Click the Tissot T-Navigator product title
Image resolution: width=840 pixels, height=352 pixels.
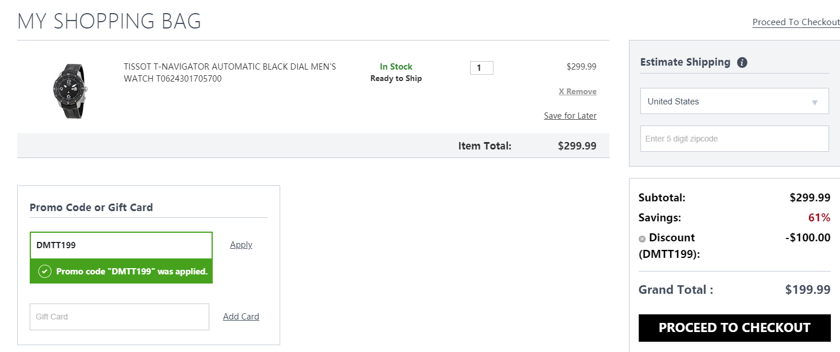(x=230, y=72)
